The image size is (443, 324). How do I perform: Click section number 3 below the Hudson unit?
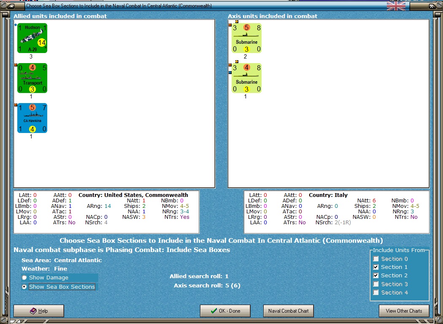click(31, 56)
